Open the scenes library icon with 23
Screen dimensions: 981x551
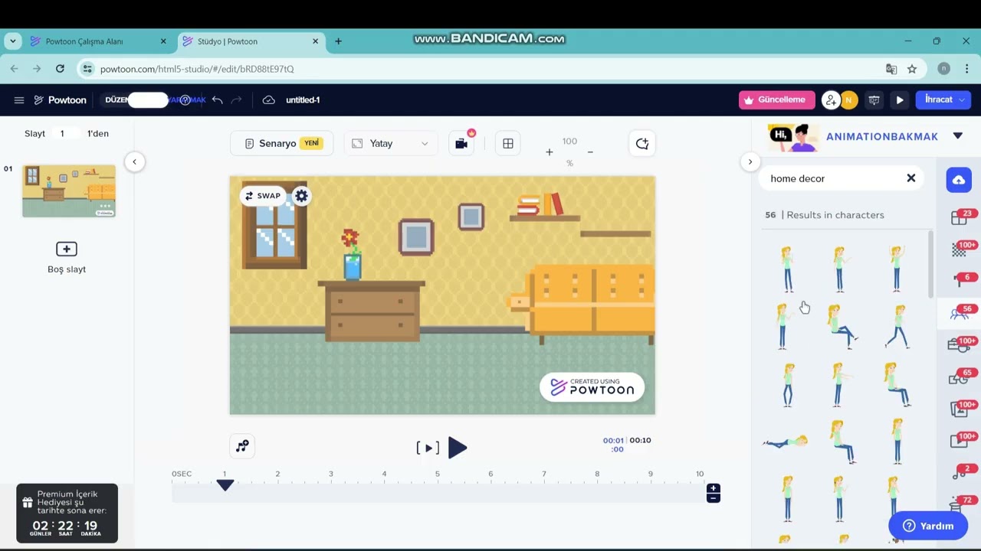[960, 218]
